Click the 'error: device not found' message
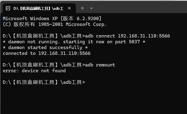The image size is (187, 114). (x=34, y=71)
